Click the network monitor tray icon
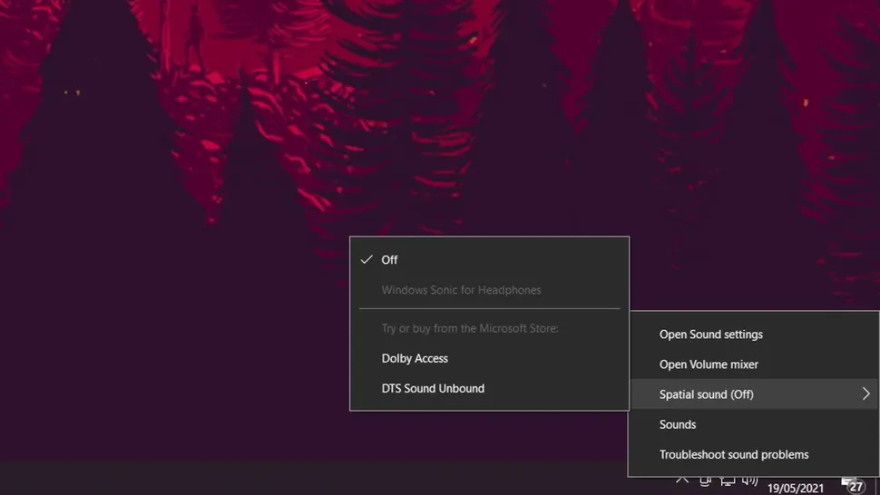This screenshot has width=880, height=495. 728,481
